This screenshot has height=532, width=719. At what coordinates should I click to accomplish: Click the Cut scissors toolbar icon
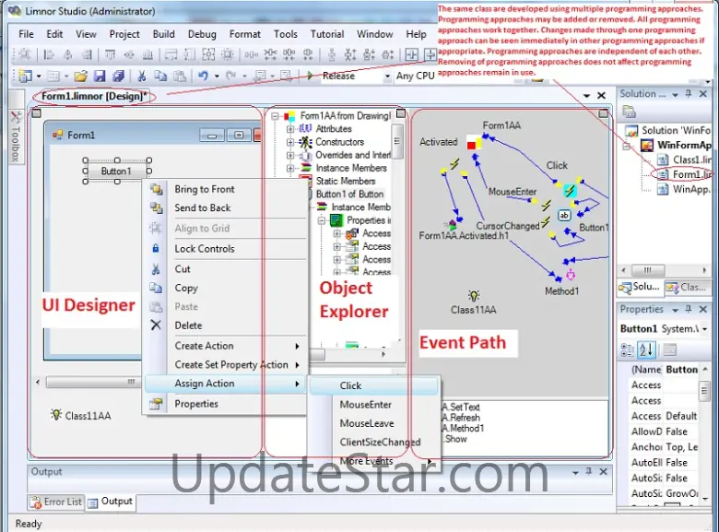(142, 77)
